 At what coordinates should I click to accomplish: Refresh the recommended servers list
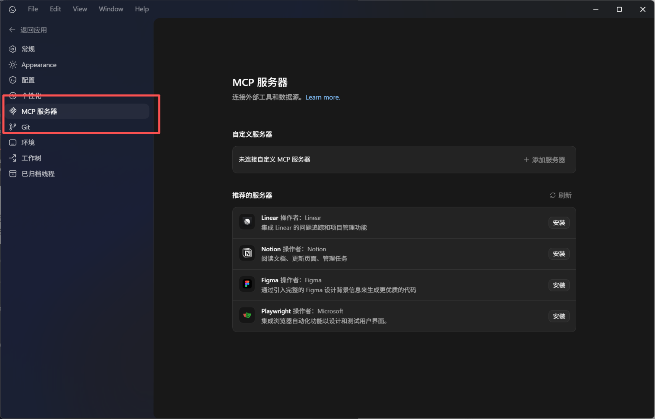coord(561,195)
